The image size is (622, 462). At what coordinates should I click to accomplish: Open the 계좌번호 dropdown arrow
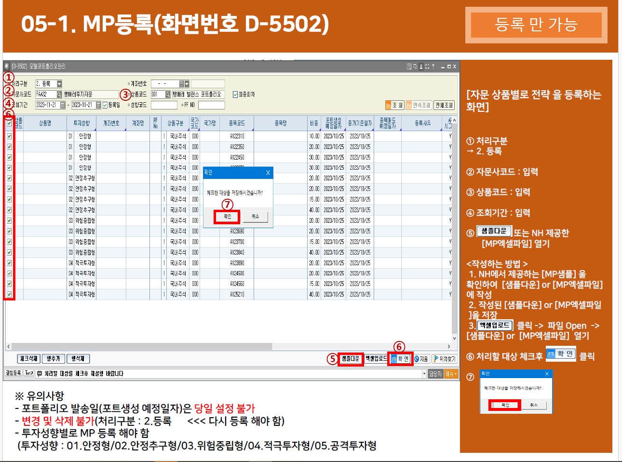click(187, 84)
